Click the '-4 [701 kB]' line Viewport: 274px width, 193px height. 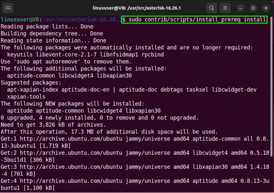(x=18, y=174)
